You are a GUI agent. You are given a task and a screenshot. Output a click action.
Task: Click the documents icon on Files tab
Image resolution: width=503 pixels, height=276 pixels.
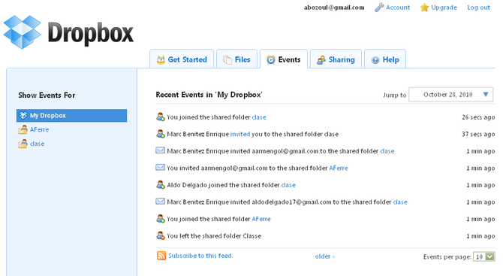tap(227, 59)
